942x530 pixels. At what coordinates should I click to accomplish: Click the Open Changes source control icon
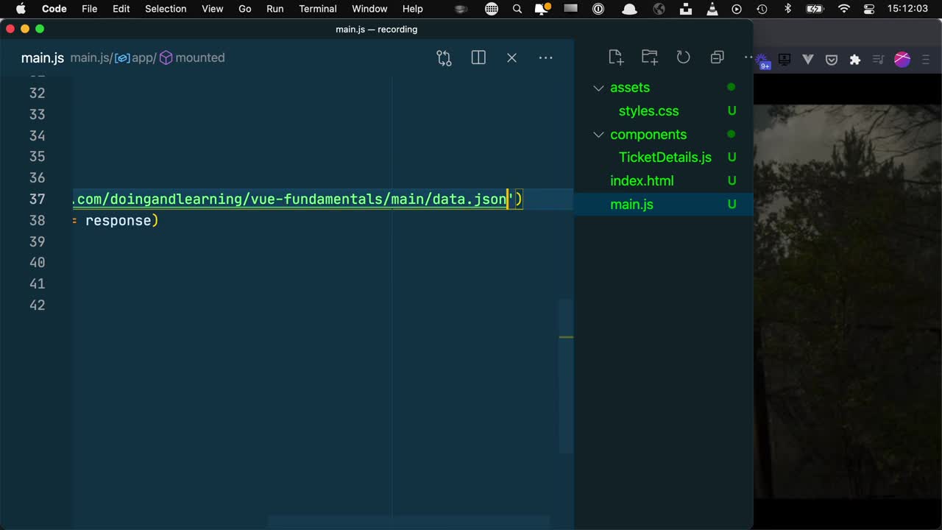coord(444,58)
